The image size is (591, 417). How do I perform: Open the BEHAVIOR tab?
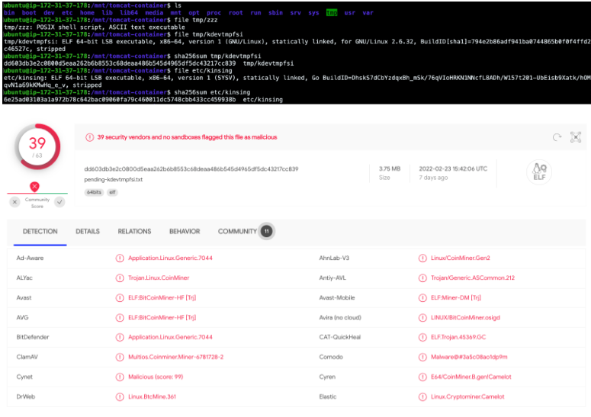coord(185,232)
